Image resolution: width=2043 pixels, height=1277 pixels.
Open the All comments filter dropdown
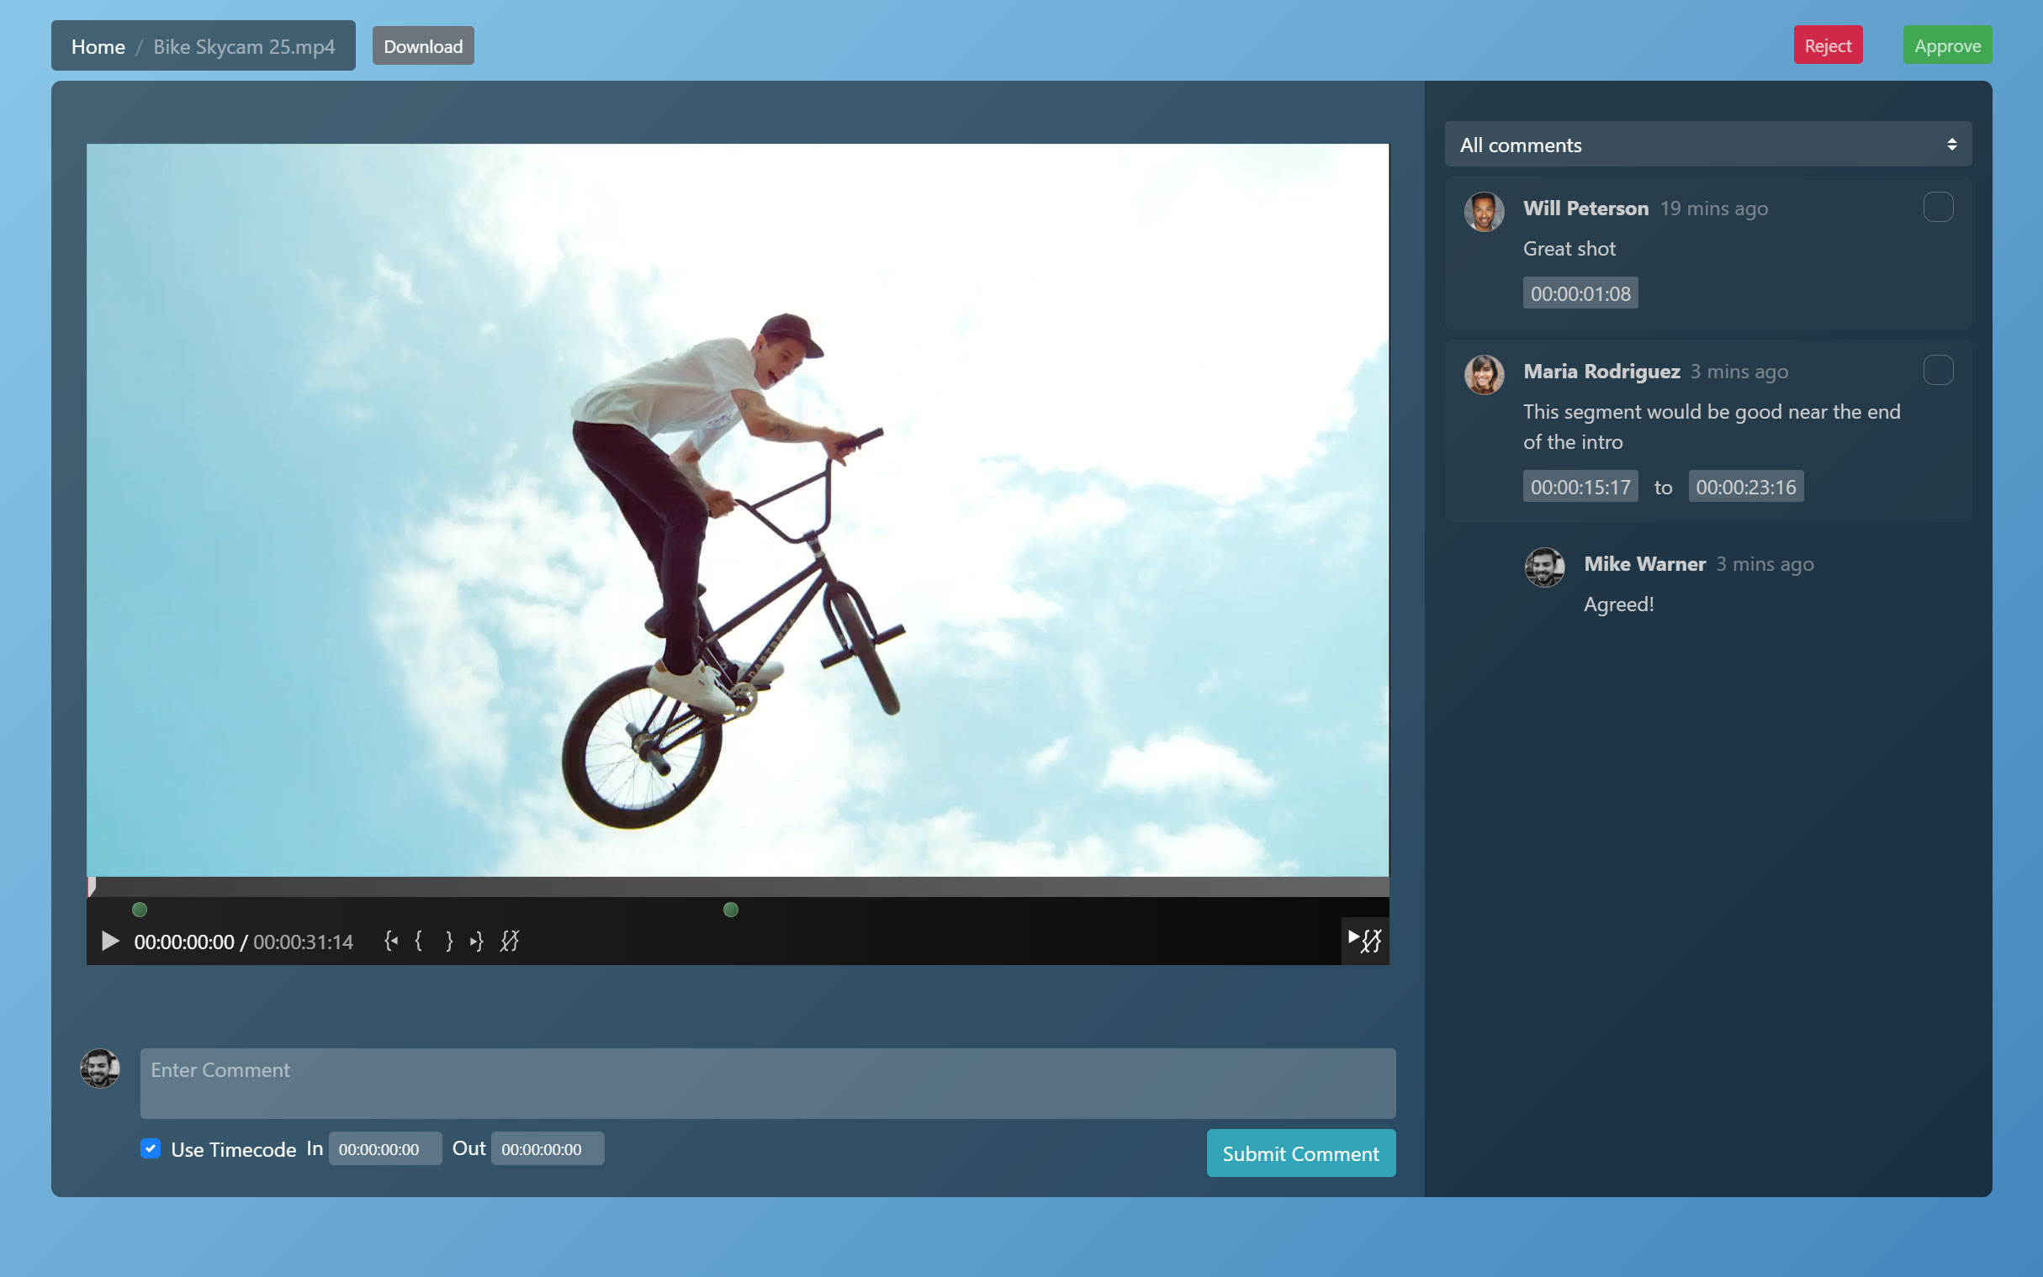(1706, 144)
